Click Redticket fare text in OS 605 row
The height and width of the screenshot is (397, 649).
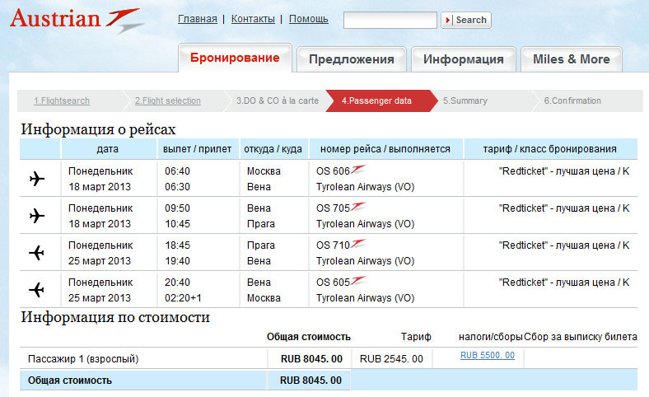(564, 283)
